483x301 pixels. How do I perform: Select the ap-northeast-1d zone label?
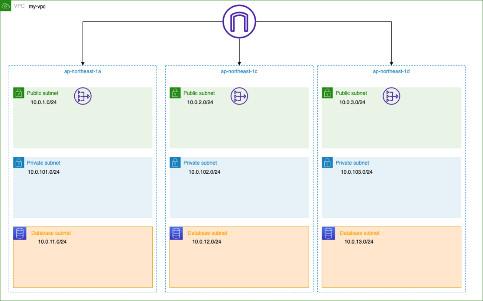pos(391,71)
